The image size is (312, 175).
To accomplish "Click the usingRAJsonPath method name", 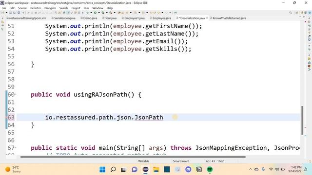I will point(100,94).
